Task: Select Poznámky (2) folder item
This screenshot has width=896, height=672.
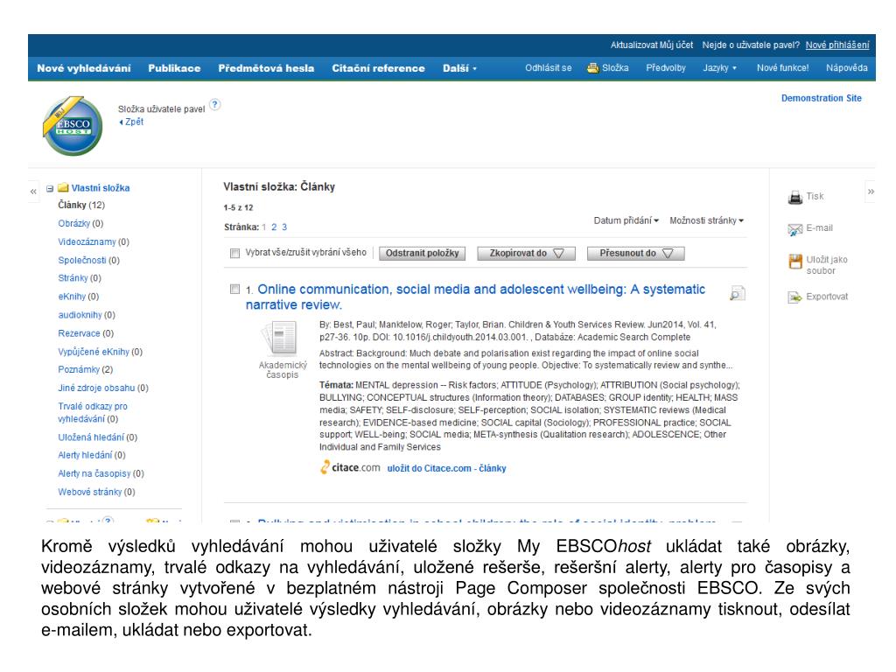Action: pos(85,370)
